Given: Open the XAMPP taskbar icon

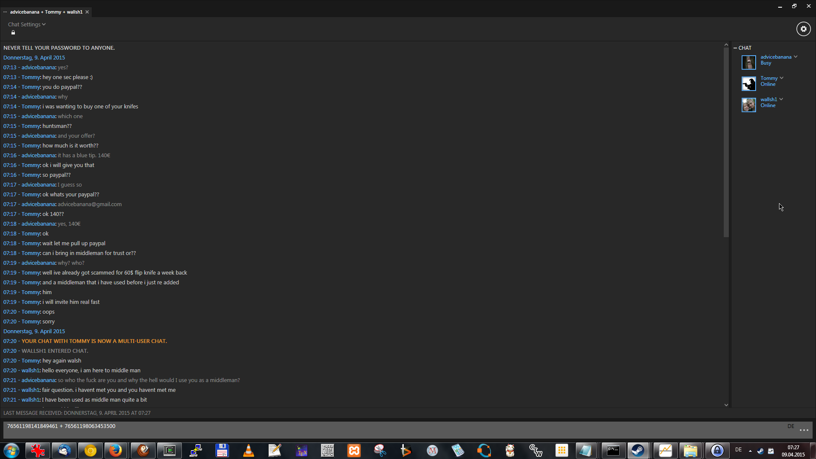Looking at the screenshot, I should 354,450.
